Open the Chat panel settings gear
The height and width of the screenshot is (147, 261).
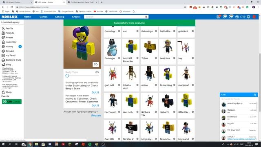254,95
